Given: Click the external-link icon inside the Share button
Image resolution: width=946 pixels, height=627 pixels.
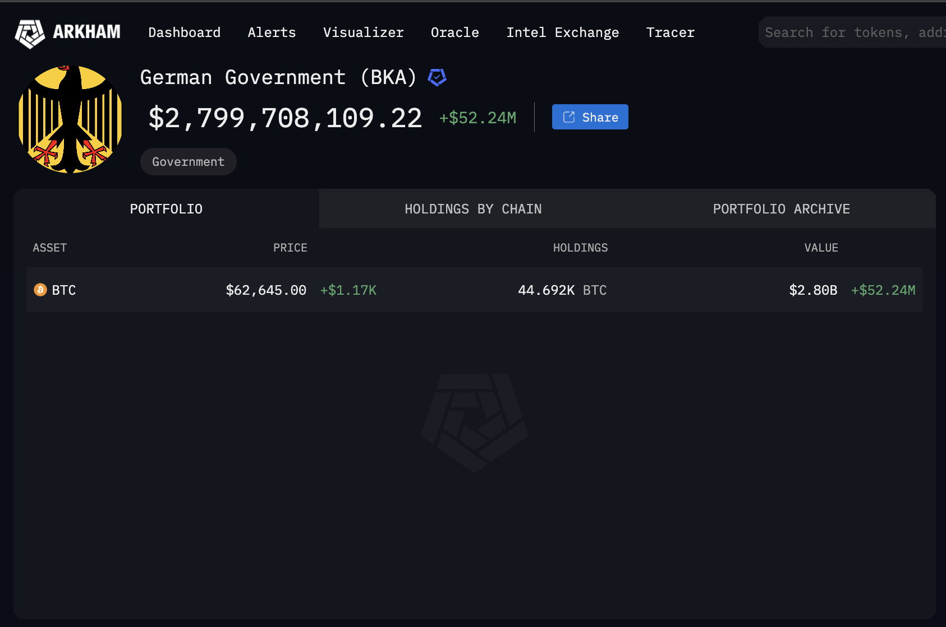Looking at the screenshot, I should coord(569,117).
